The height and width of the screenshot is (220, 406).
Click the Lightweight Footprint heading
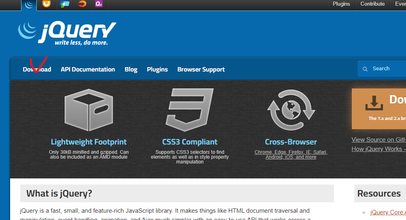coord(89,142)
